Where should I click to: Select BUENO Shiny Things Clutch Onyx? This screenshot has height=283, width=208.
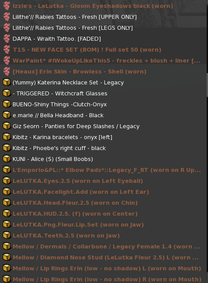(103, 104)
